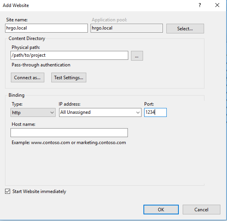This screenshot has height=221, width=227.
Task: Browse for physical path with ellipsis button
Action: 137,56
